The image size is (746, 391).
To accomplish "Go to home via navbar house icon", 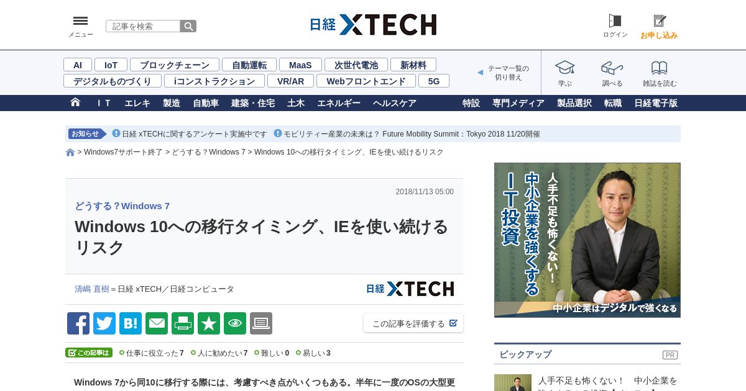I will pyautogui.click(x=75, y=102).
